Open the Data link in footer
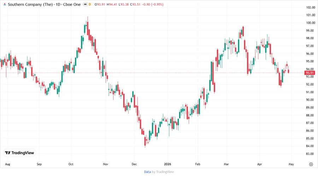Image resolution: width=318 pixels, height=176 pixels. click(x=147, y=172)
